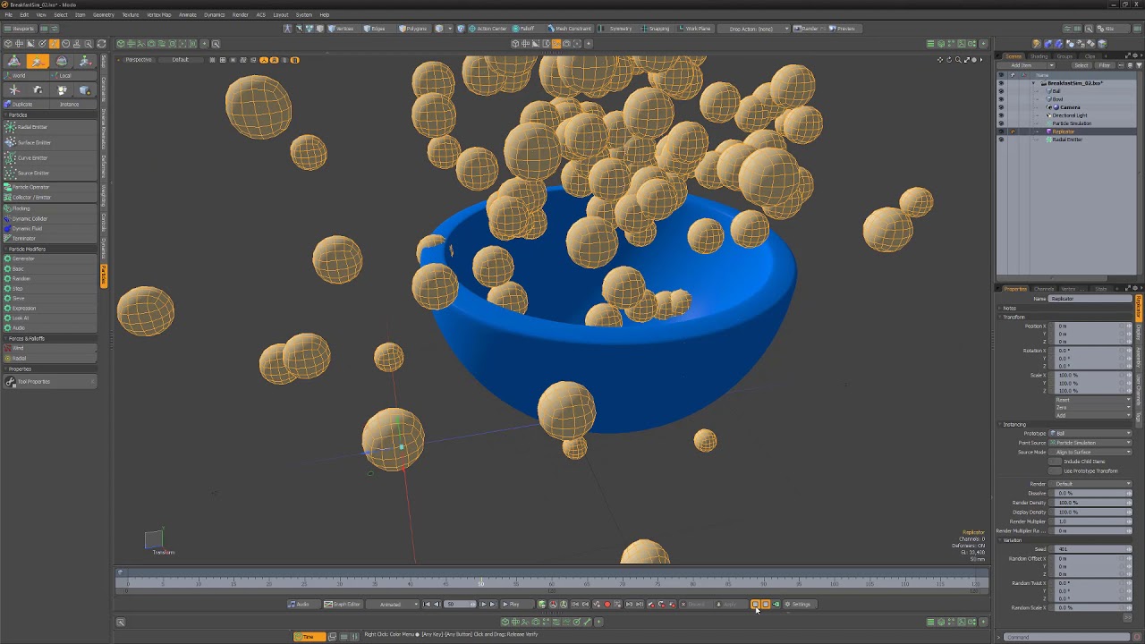1145x644 pixels.
Task: Add a Particle Operator
Action: coord(49,187)
